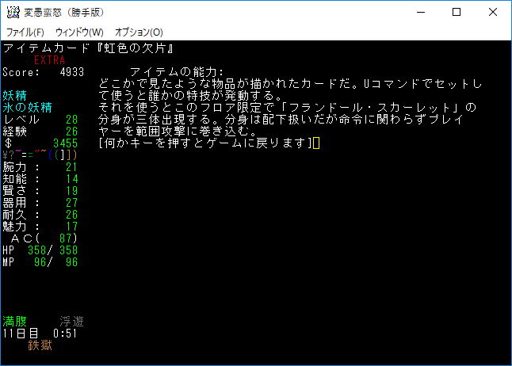Click the HP 358/358 indicator
This screenshot has height=366, width=512.
(40, 250)
